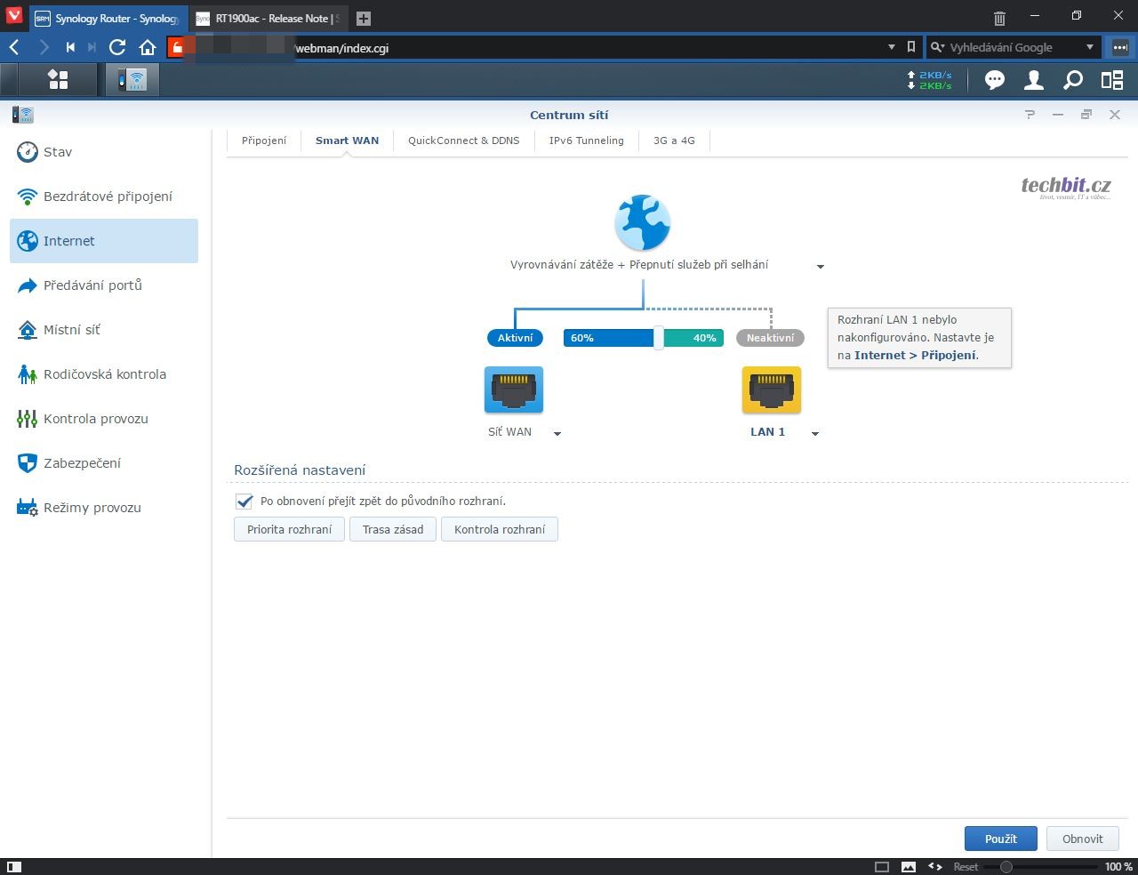Uncheck 'Po obnovení přejít zpět' checkbox

point(244,502)
